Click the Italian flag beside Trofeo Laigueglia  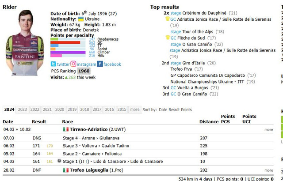coord(66,170)
